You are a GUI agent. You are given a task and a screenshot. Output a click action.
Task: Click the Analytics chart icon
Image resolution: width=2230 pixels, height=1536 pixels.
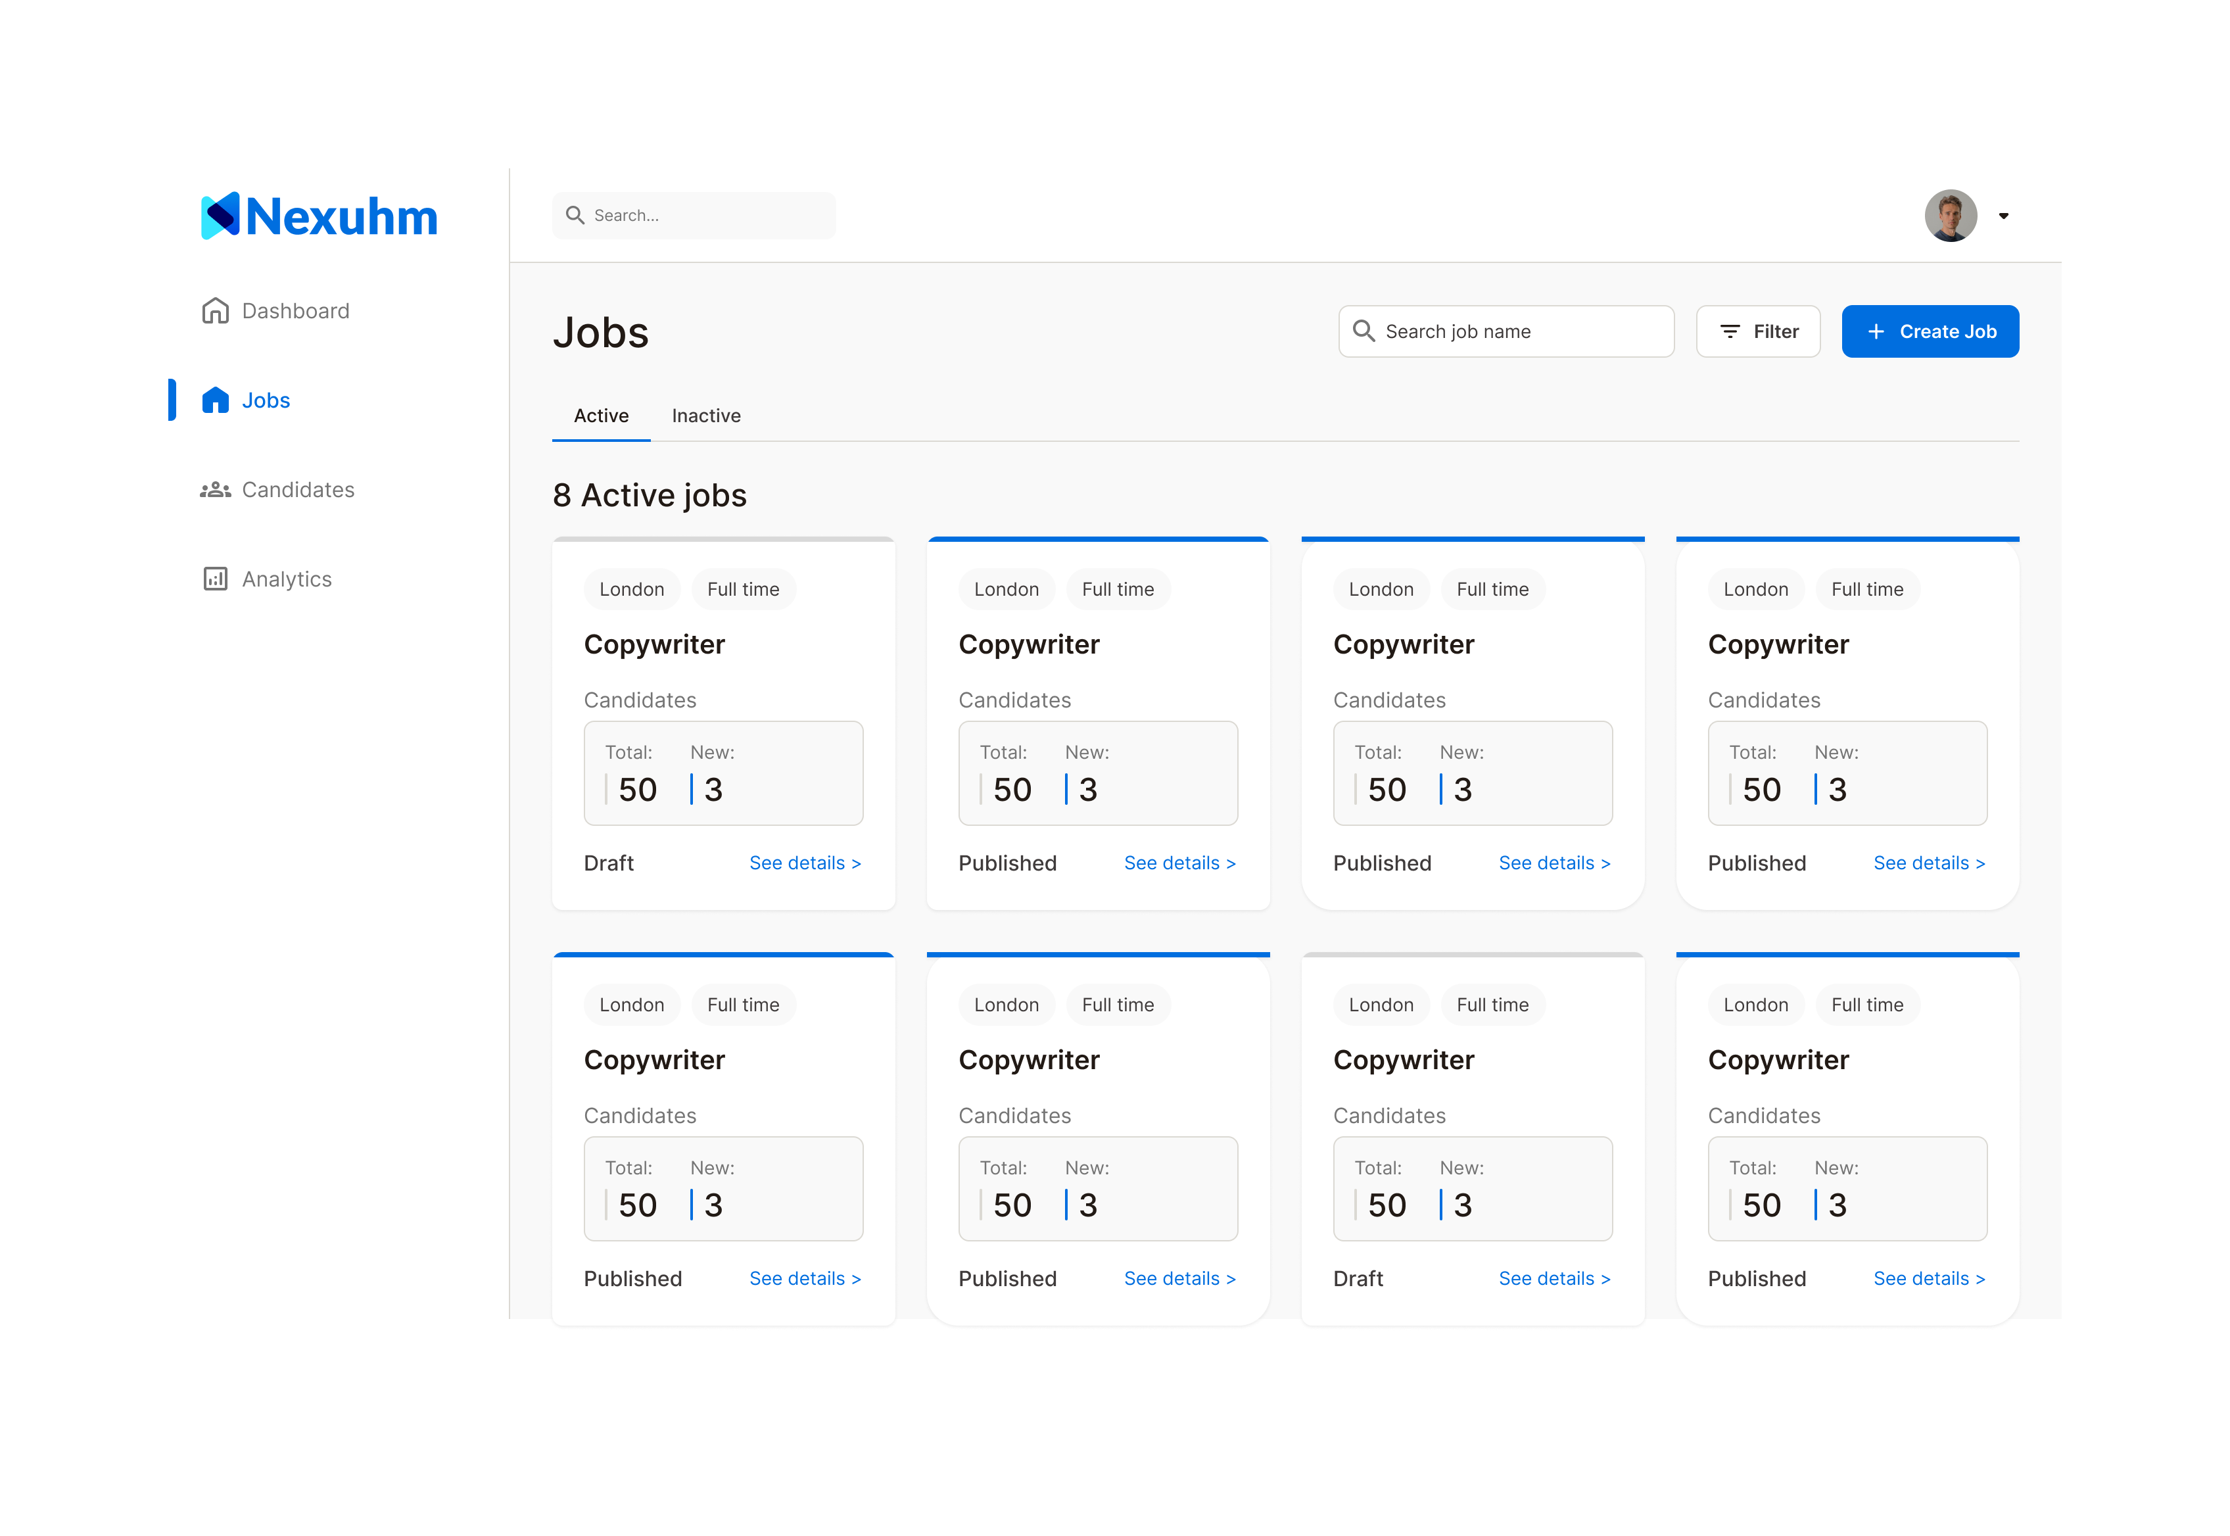pyautogui.click(x=214, y=579)
